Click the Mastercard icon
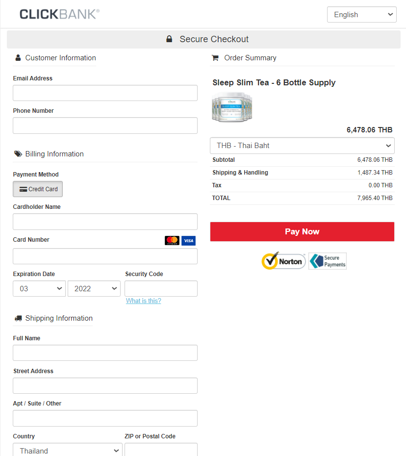 coord(172,240)
